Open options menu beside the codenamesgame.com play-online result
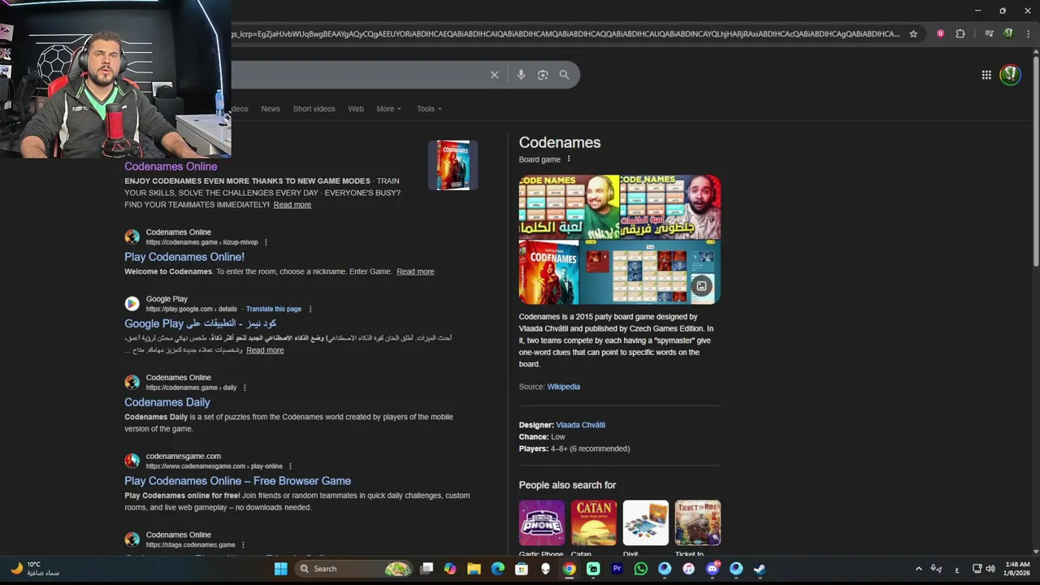 click(290, 466)
